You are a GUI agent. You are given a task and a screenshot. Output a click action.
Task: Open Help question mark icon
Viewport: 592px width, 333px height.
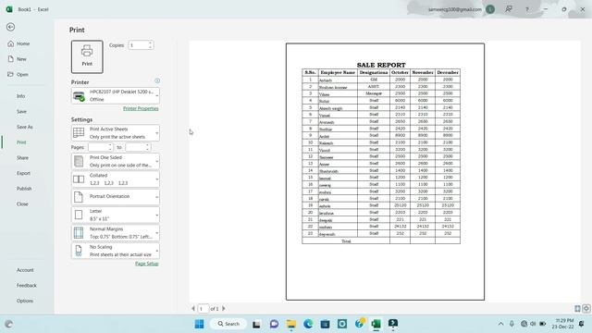coord(527,9)
